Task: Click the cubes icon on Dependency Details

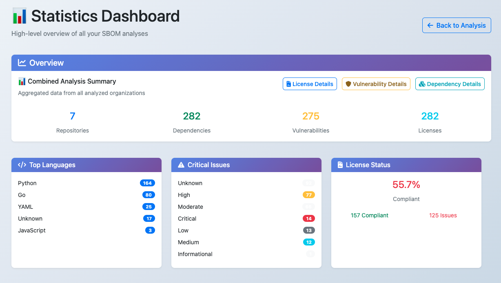Action: 422,84
